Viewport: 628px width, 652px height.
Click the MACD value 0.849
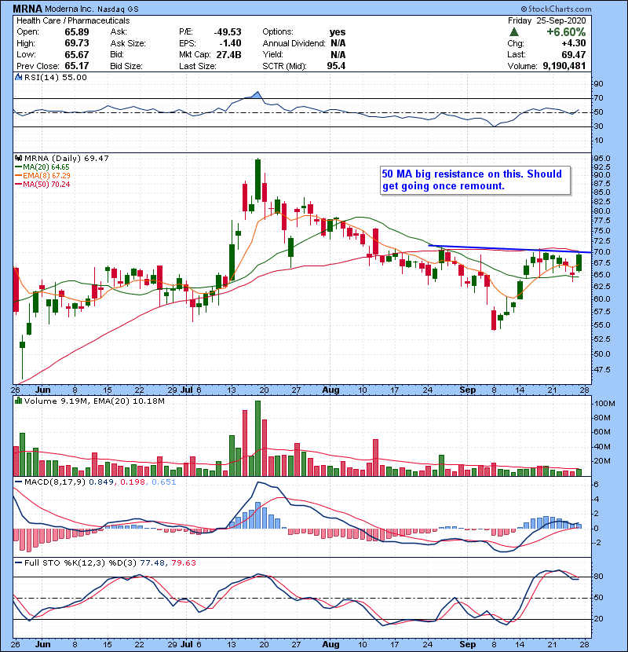(103, 482)
